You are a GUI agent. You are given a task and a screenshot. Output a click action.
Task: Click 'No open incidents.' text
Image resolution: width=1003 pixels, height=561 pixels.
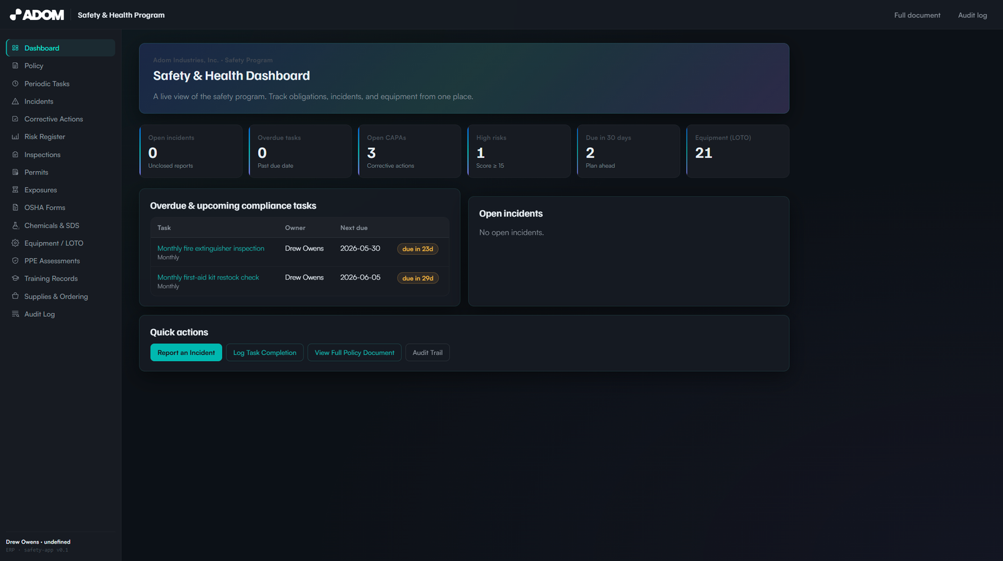[512, 232]
